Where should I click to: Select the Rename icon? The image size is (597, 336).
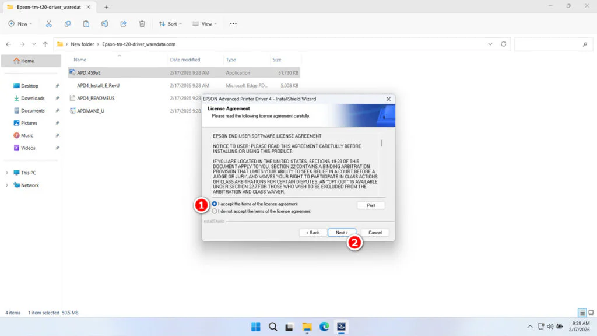105,23
